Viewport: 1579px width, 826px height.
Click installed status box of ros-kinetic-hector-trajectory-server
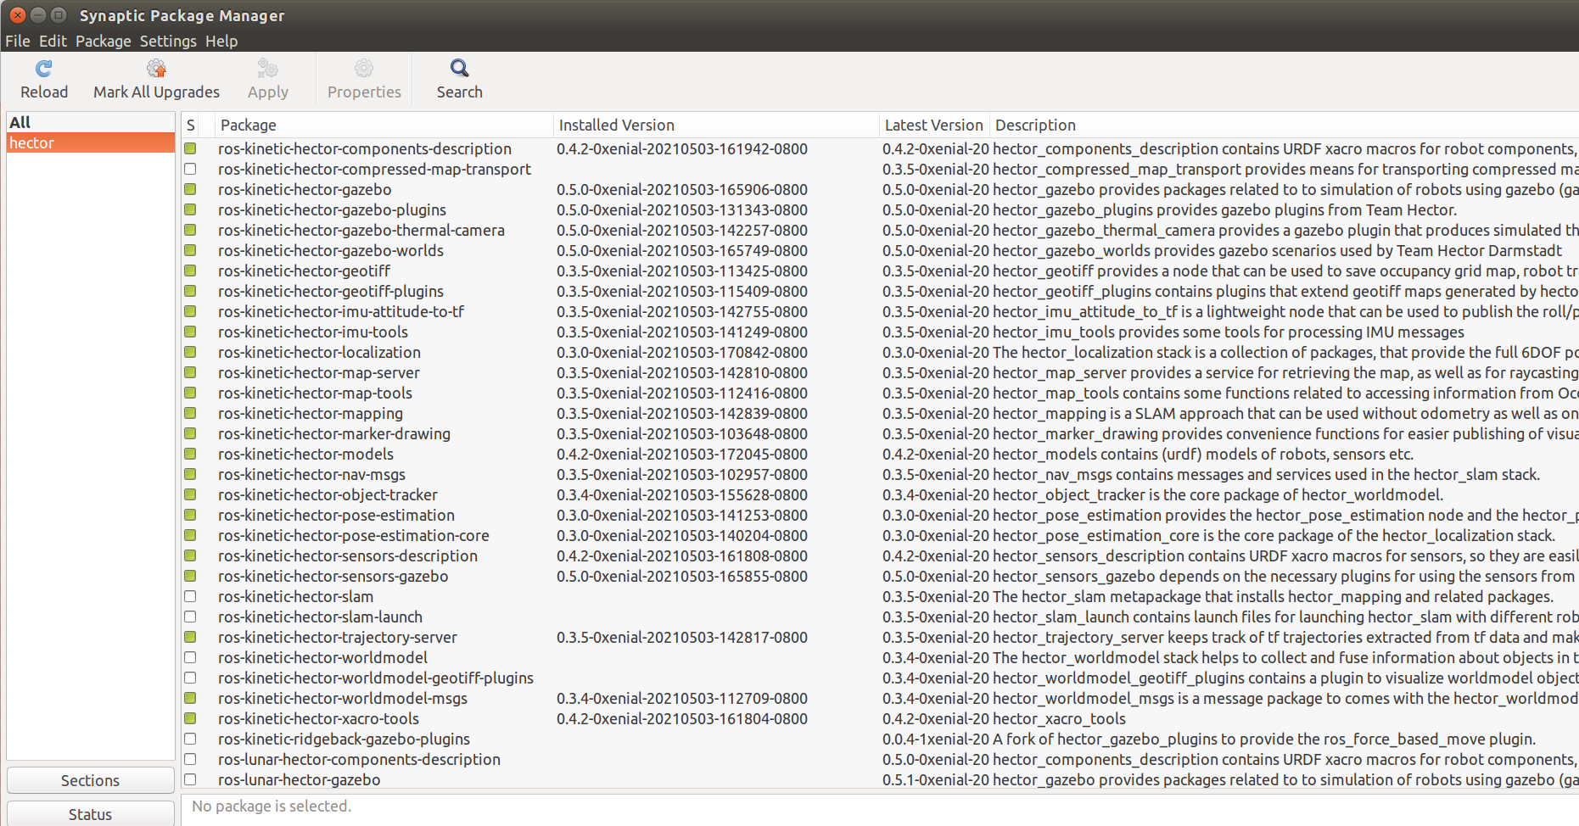coord(190,637)
